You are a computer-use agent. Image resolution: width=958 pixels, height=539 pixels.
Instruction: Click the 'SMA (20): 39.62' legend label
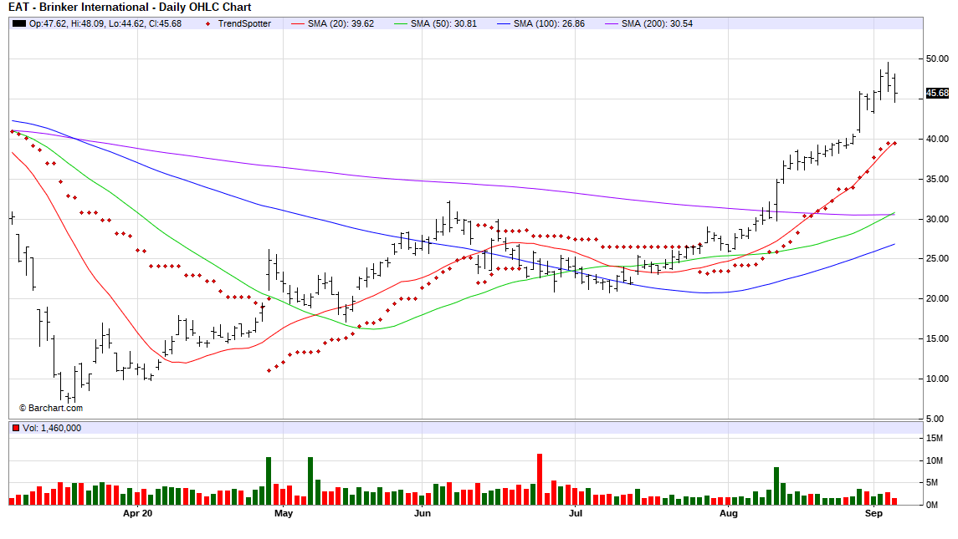coord(341,23)
